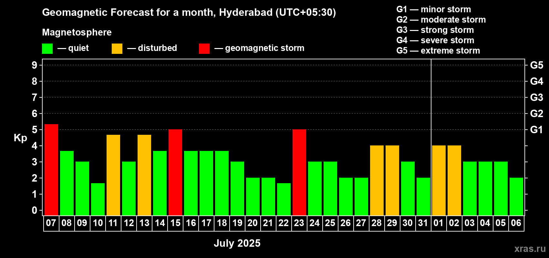
Task: Select the orange bar for August 01
Action: (439, 181)
